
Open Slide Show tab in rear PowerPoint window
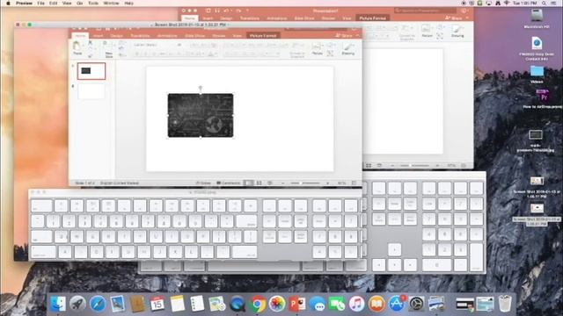(x=304, y=18)
